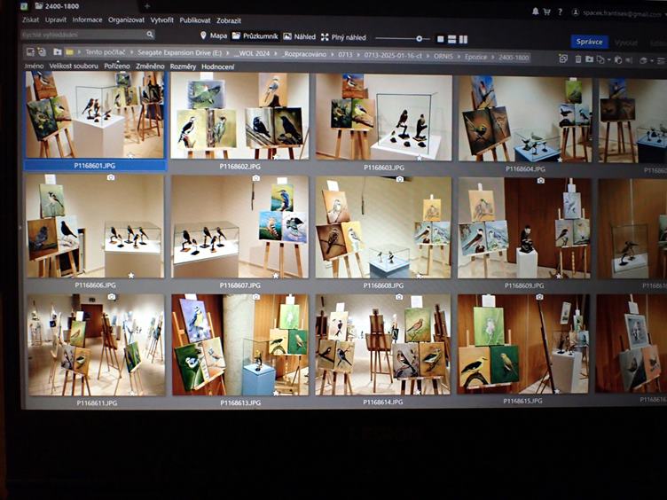This screenshot has height=500, width=667.
Task: Click the folder up icon in path bar
Action: tap(58, 52)
